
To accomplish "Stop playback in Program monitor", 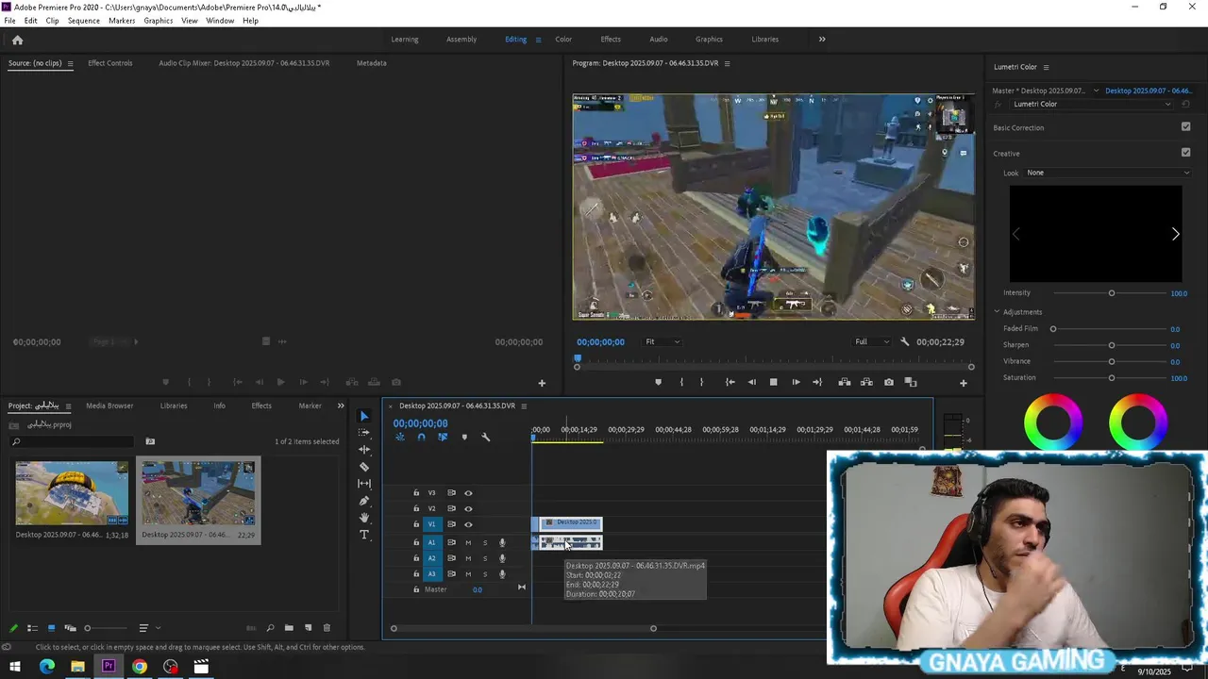I will [773, 382].
